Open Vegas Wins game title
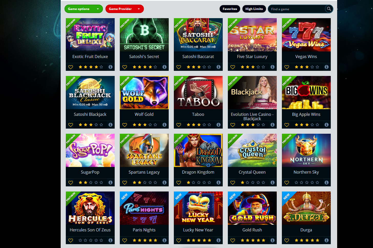Screen dimensions: 373x248 [306, 57]
